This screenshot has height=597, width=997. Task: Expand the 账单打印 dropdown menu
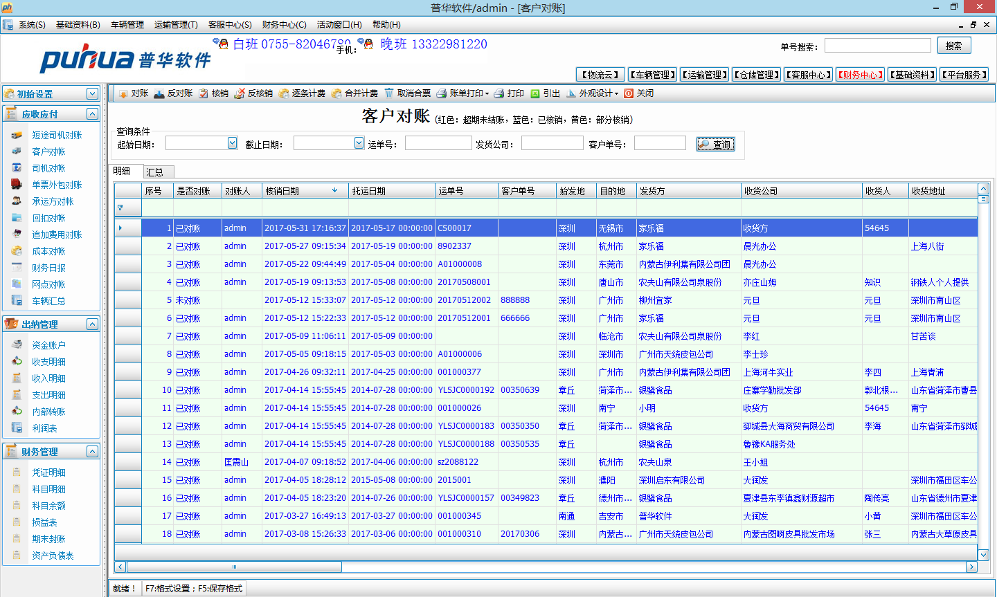487,93
